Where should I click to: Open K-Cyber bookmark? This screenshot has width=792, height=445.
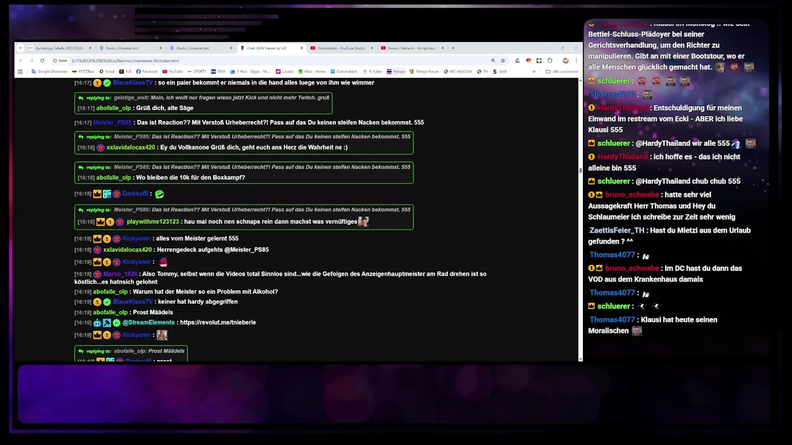click(x=373, y=72)
